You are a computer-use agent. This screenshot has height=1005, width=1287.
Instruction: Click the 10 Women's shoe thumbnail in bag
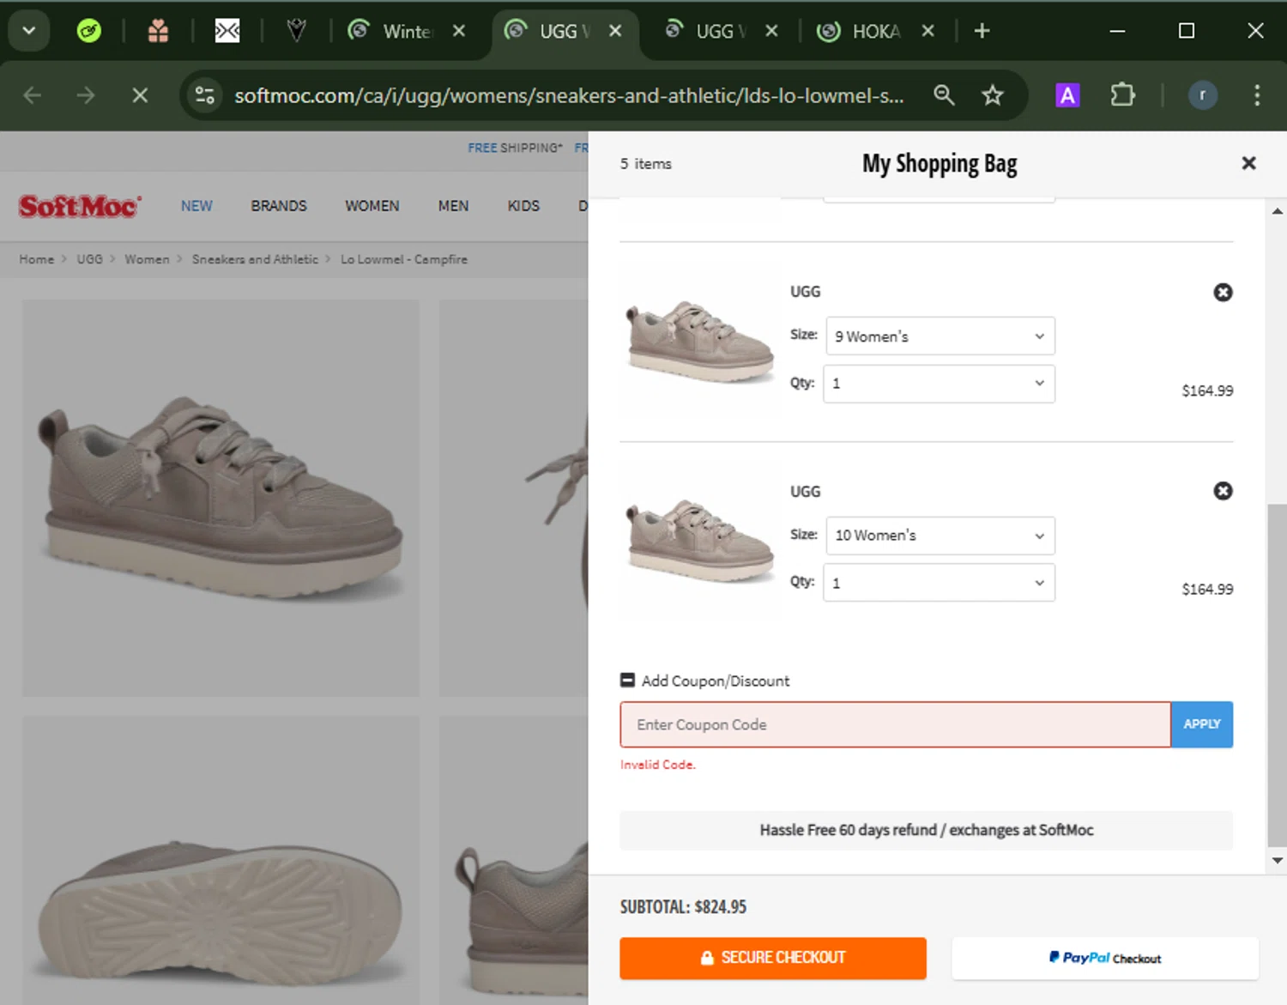[x=699, y=540]
